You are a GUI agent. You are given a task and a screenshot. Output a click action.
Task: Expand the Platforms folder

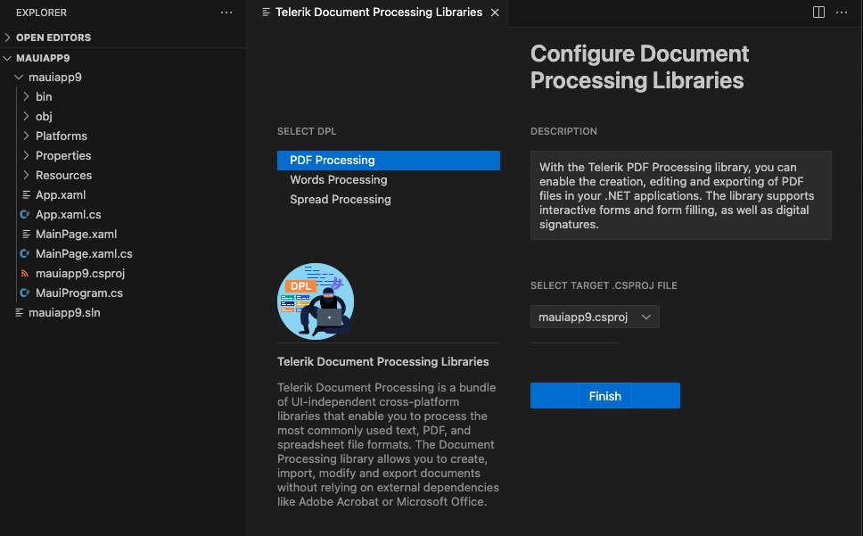click(x=61, y=136)
